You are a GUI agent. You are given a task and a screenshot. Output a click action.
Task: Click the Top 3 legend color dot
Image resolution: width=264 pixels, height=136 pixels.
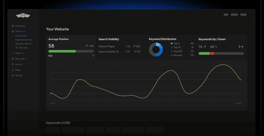172,44
